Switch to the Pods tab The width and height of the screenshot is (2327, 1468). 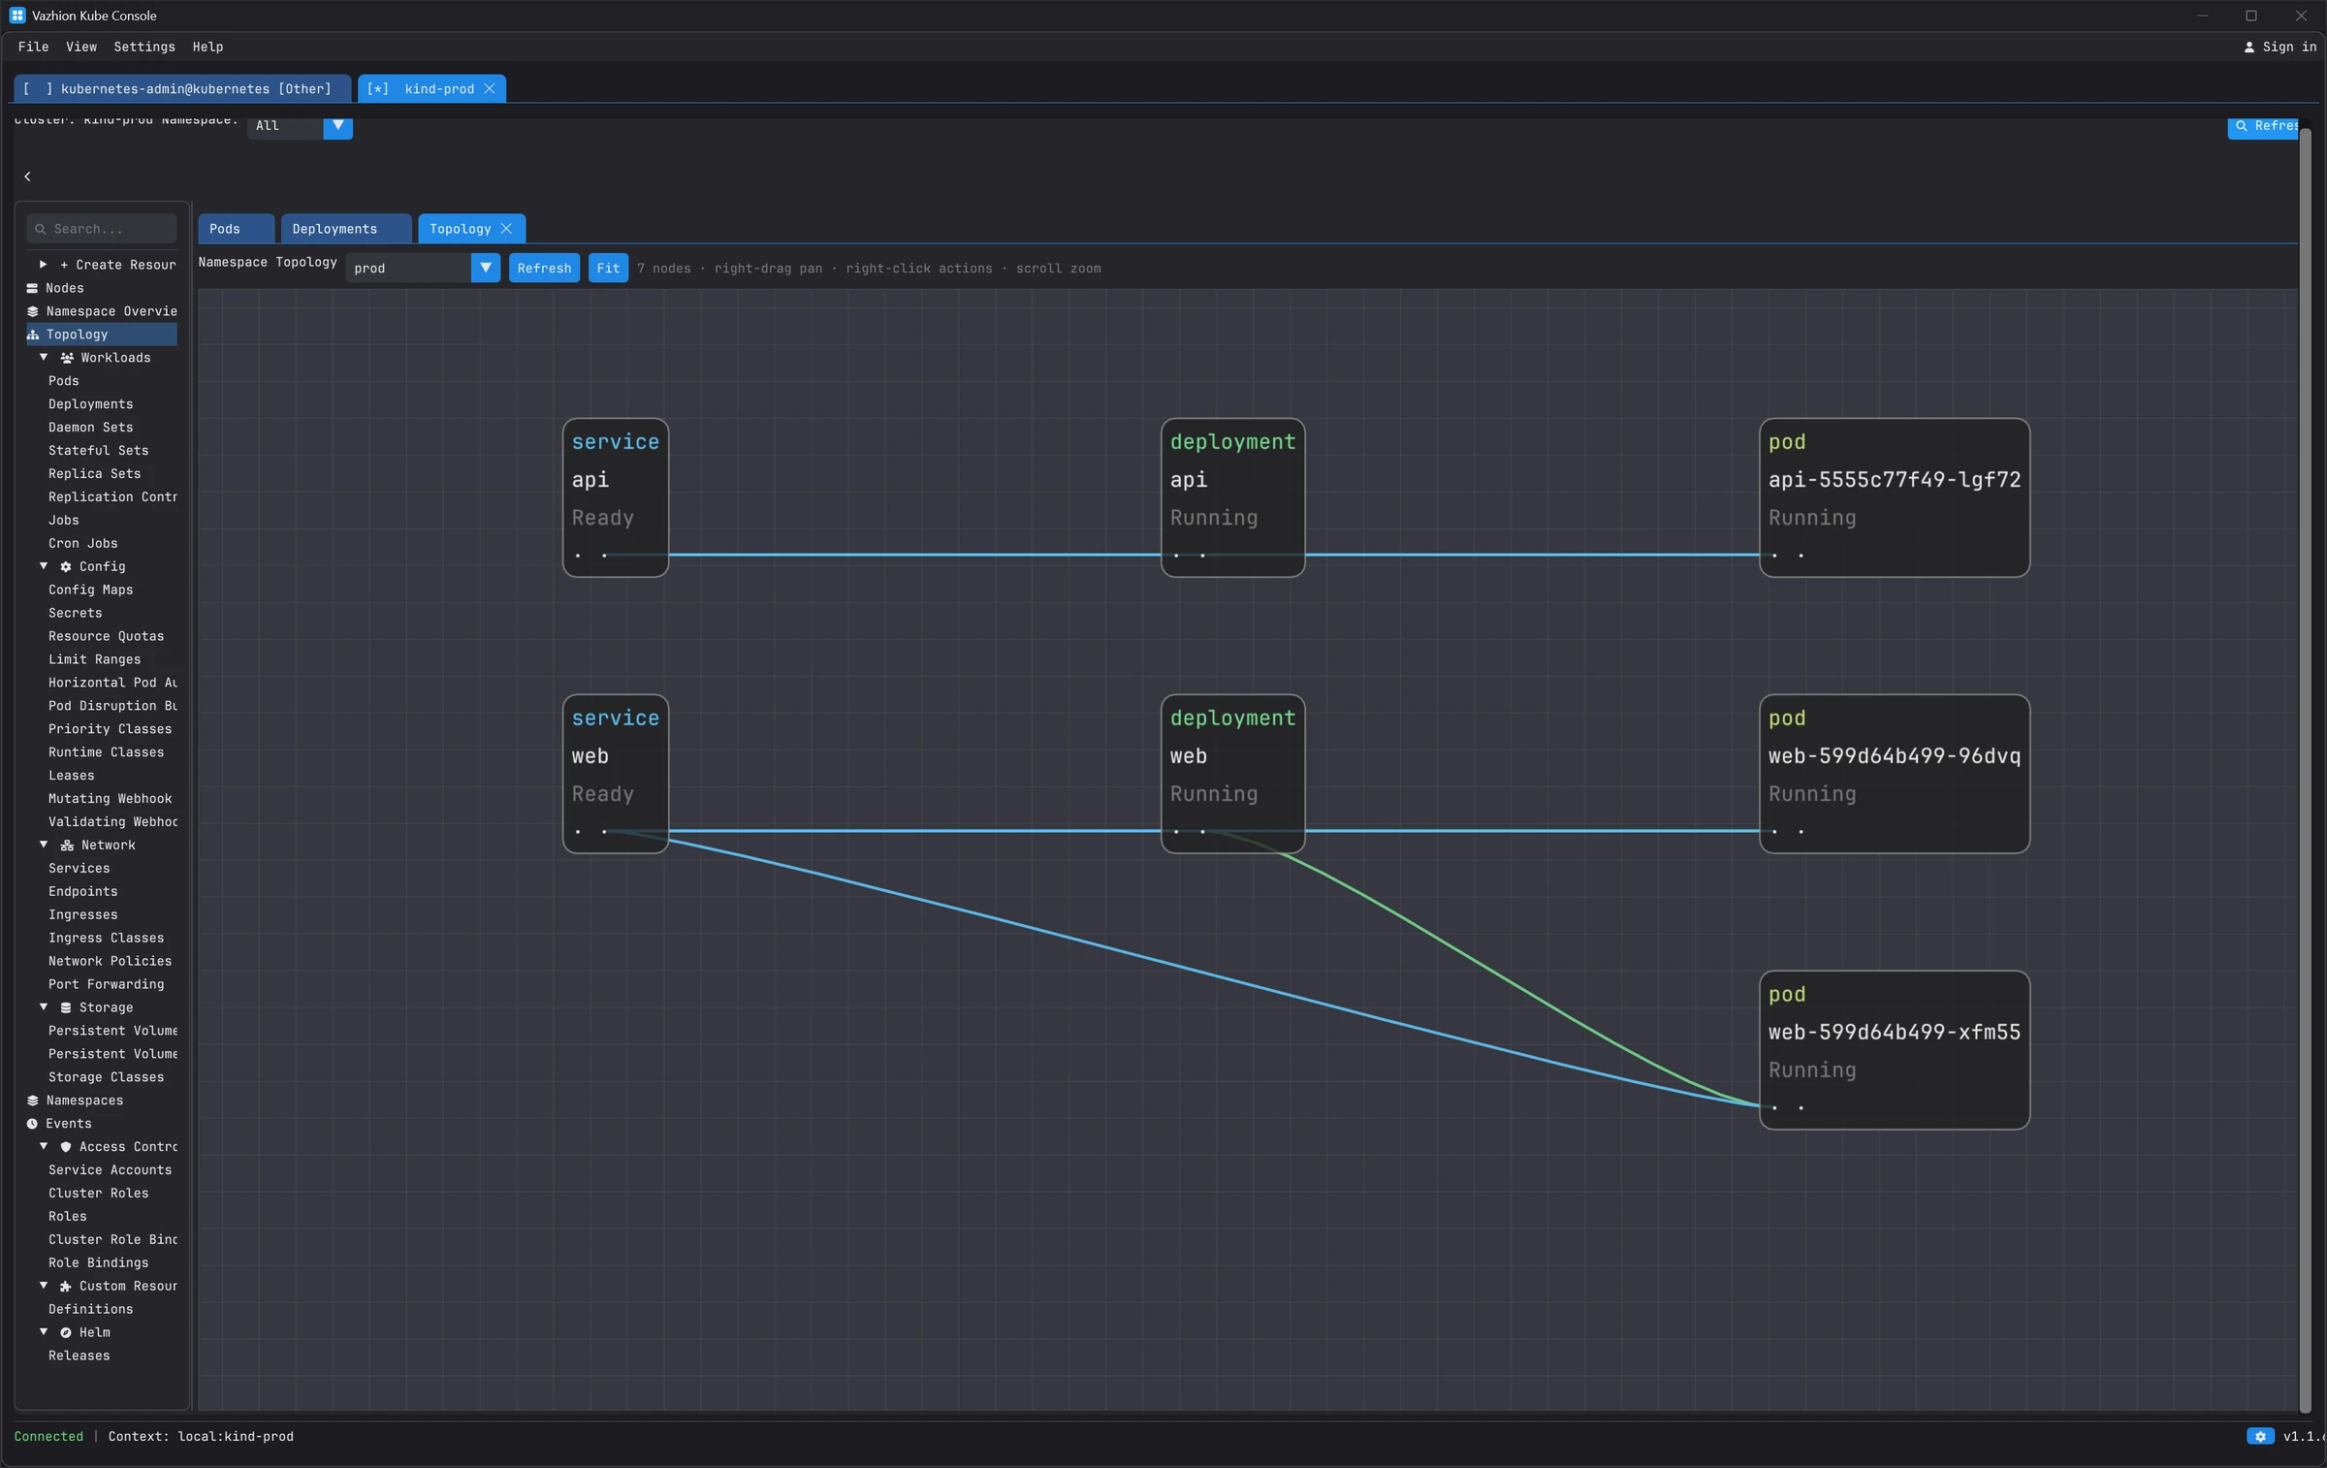pos(236,229)
